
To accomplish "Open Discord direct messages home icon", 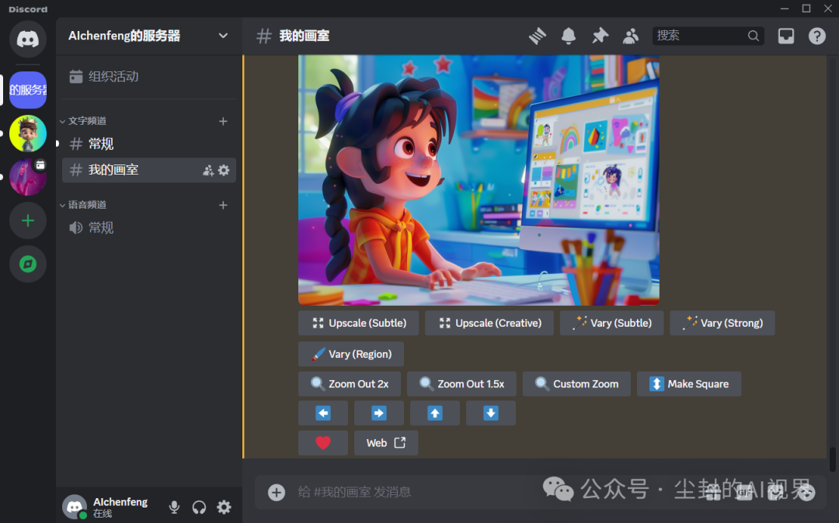I will [x=28, y=39].
